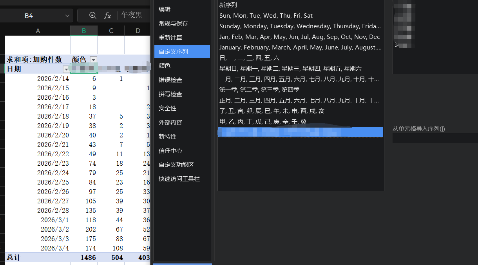478x265 pixels.
Task: Expand the 日期 row filter dropdown
Action: click(66, 69)
